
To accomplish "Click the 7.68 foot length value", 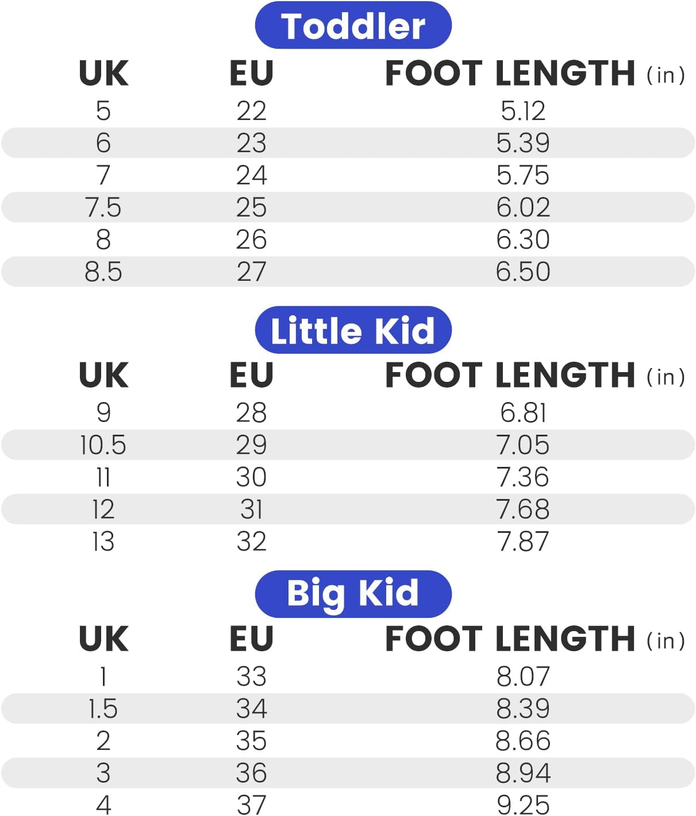I will tap(523, 509).
